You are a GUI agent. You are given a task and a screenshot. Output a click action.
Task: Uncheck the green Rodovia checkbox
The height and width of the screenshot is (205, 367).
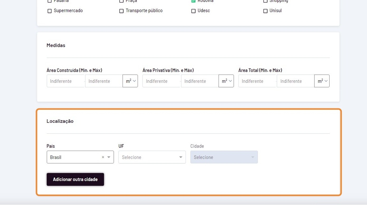(x=193, y=1)
